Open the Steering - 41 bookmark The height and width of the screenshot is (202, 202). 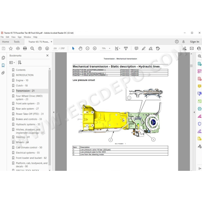[23, 137]
